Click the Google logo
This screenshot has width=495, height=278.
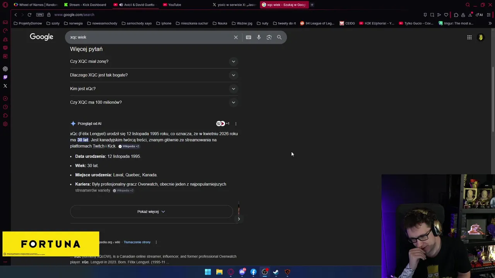pyautogui.click(x=41, y=37)
